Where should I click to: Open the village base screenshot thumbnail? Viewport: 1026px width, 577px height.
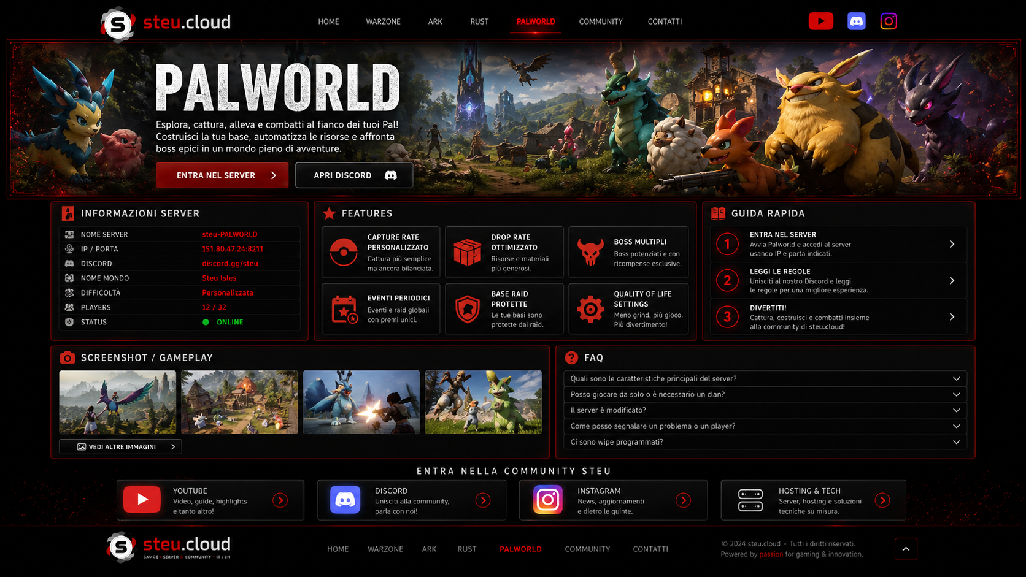(239, 402)
